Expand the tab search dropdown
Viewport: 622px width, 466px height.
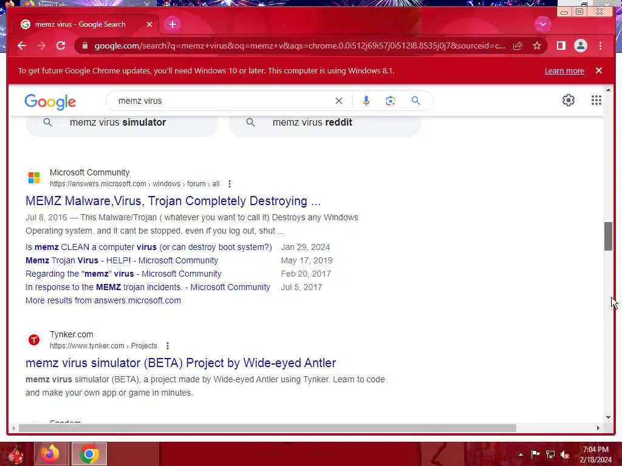pos(542,24)
